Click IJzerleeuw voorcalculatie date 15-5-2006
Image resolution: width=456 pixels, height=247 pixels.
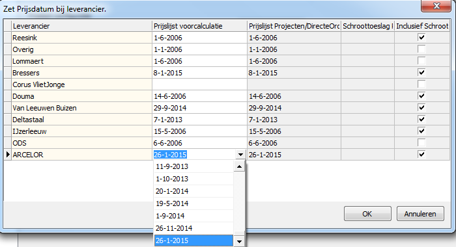(x=199, y=131)
